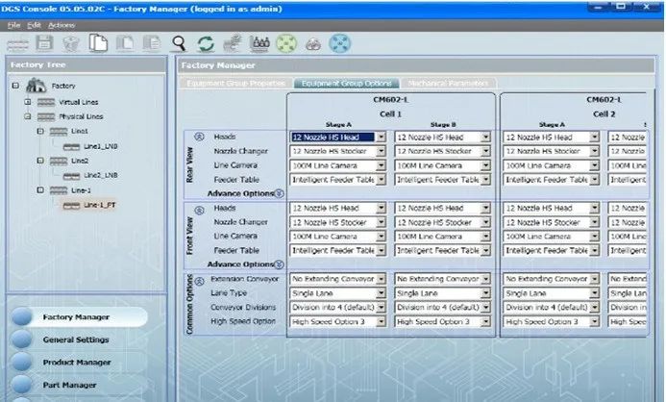The width and height of the screenshot is (666, 402).
Task: Collapse the Physical Lines tree node
Action: (27, 115)
